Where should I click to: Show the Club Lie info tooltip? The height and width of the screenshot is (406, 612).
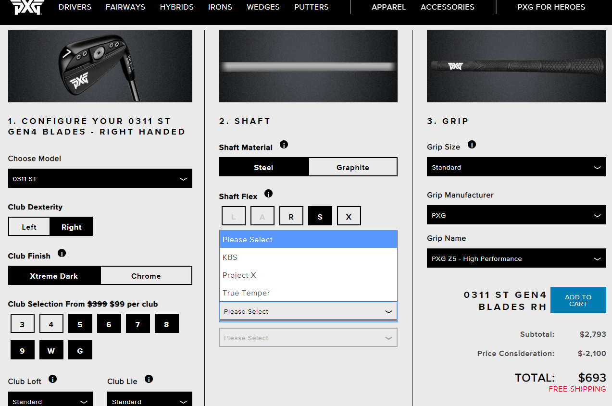pos(149,379)
